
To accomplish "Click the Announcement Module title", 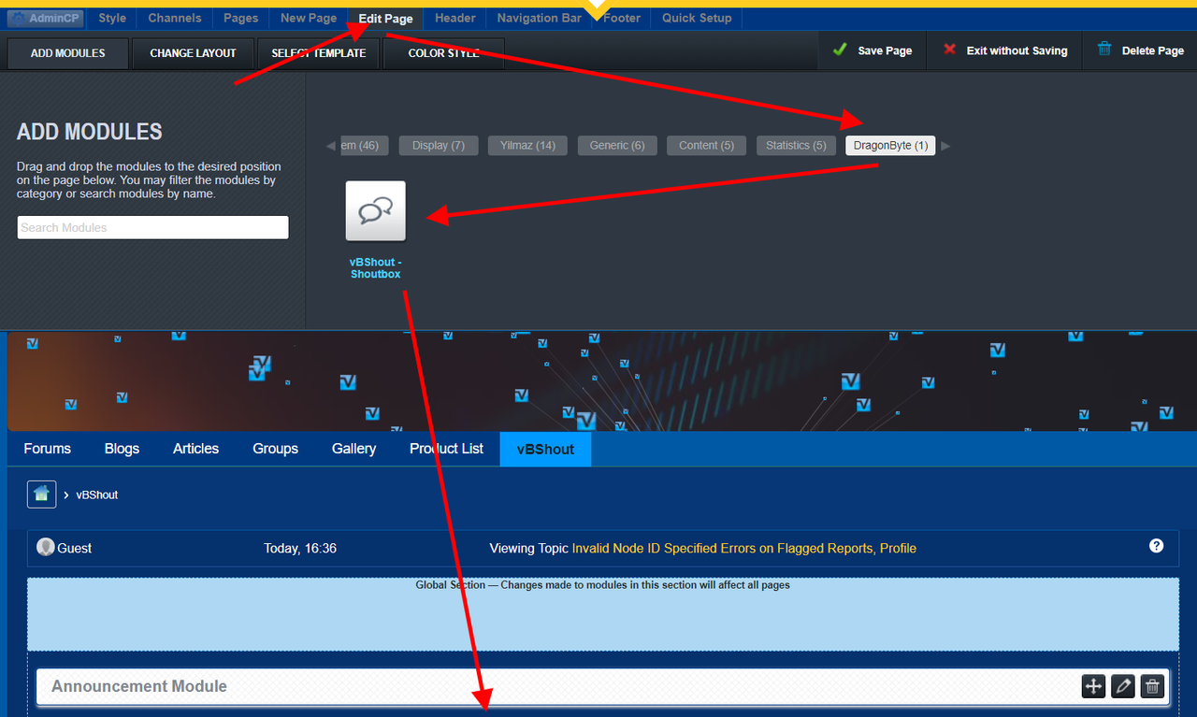I will click(139, 686).
